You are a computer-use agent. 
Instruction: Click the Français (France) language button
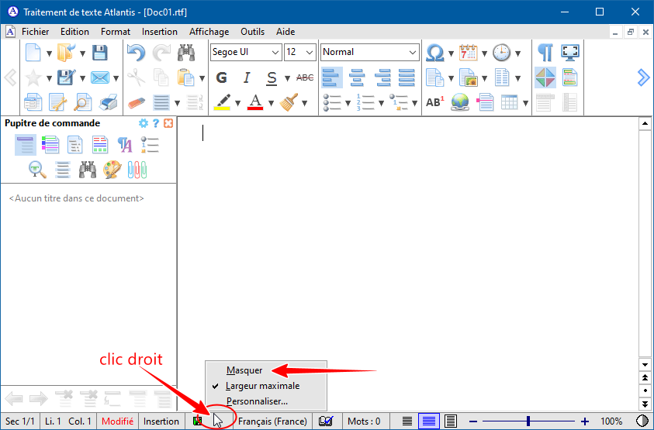pos(272,421)
